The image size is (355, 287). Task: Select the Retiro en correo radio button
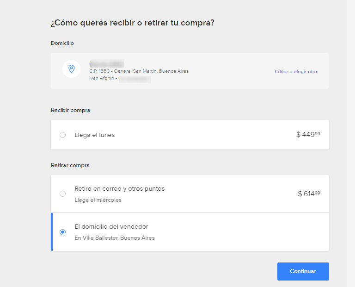coord(63,194)
